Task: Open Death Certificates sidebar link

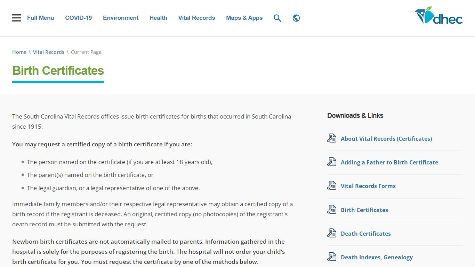Action: coord(366,234)
